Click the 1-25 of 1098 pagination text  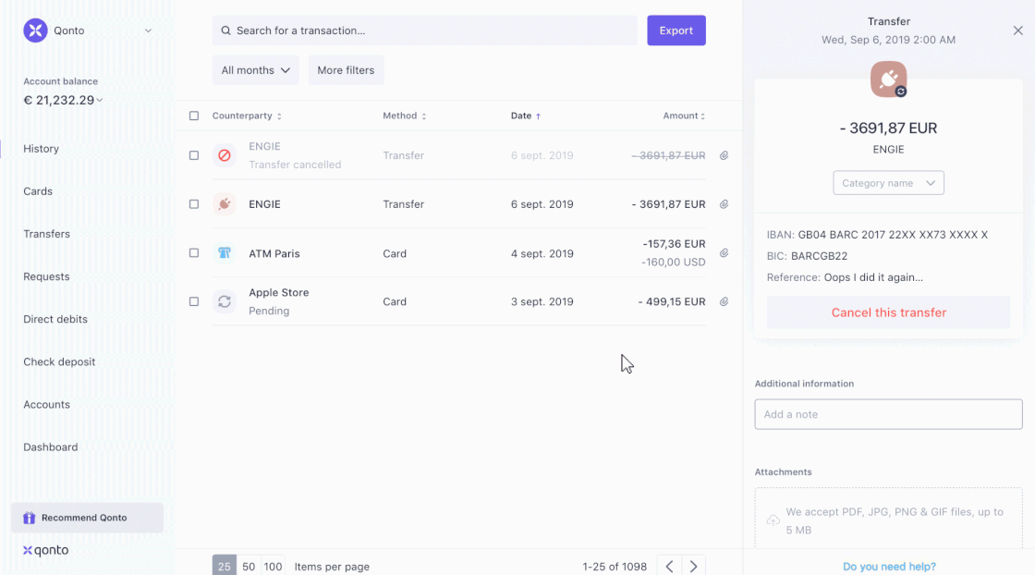pyautogui.click(x=615, y=567)
